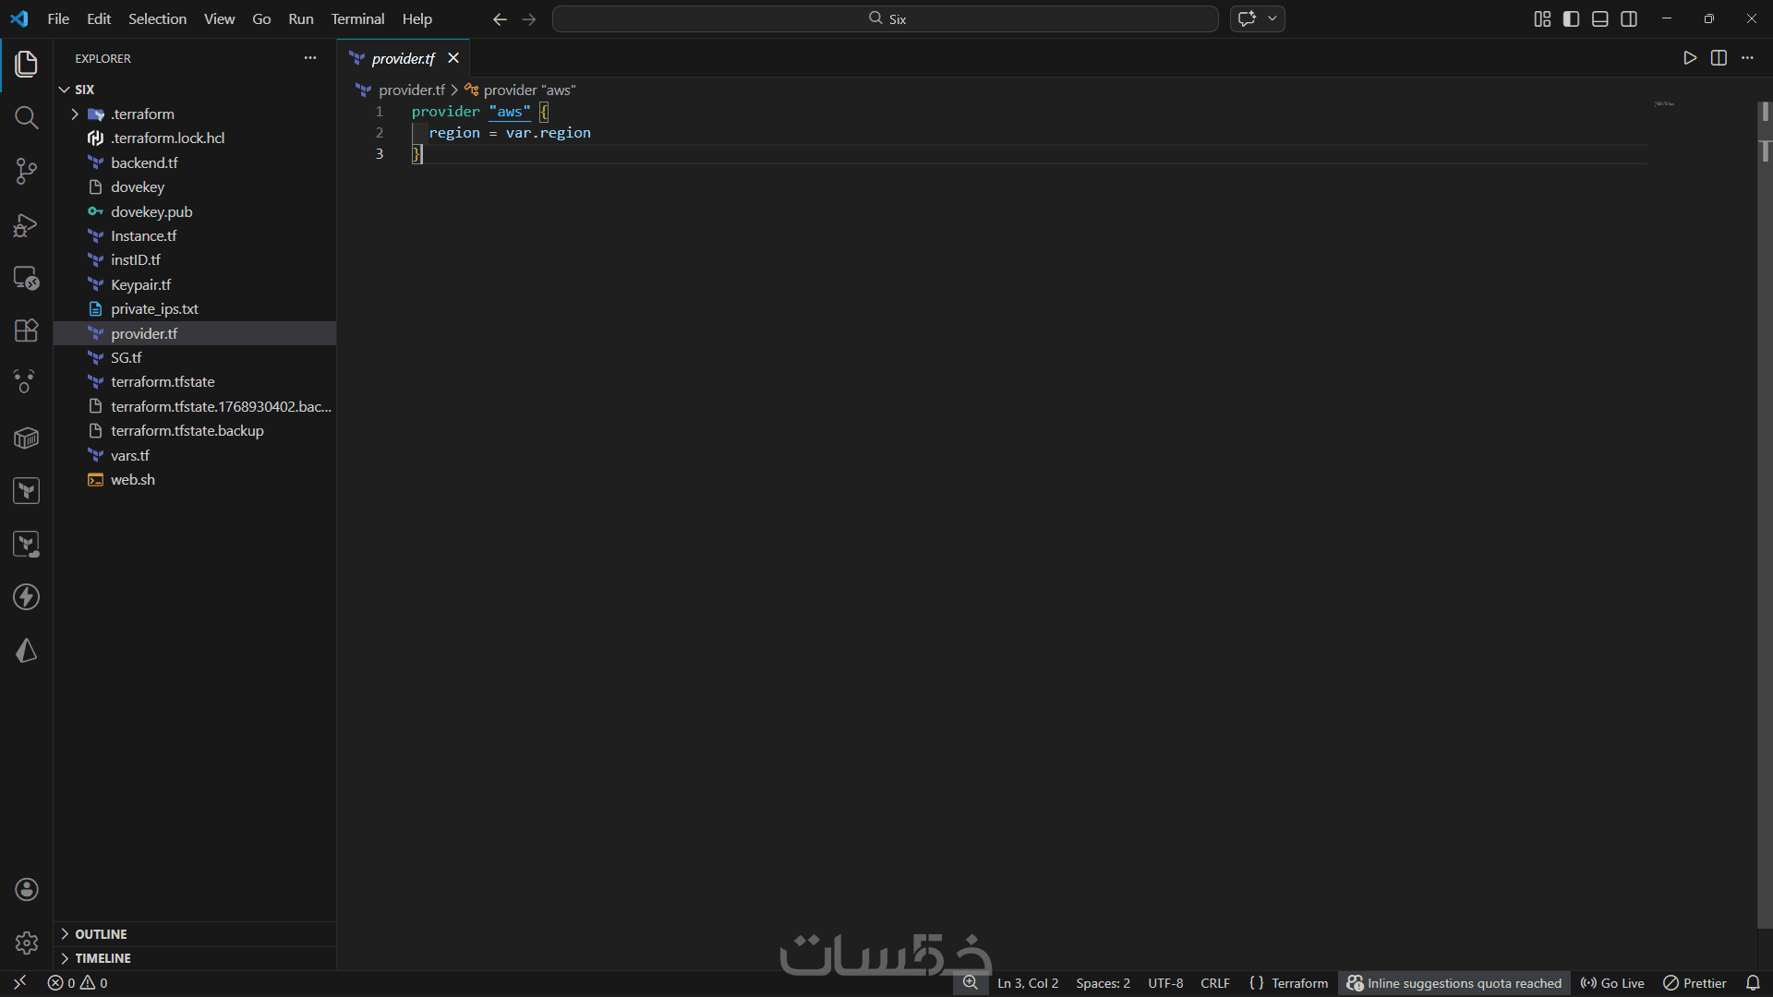Open the Remote Explorer view

pos(26,278)
